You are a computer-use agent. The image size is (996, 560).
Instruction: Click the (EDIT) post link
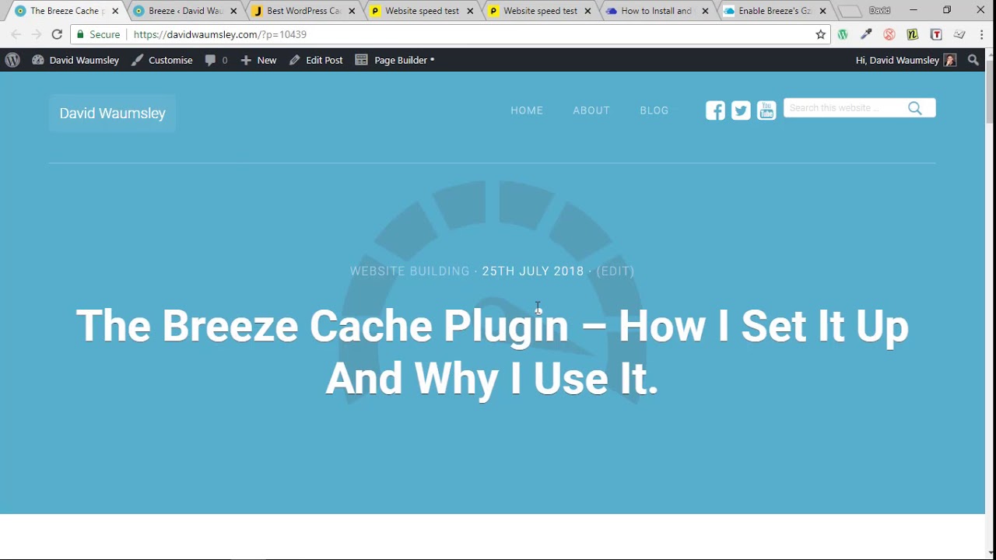click(x=615, y=271)
